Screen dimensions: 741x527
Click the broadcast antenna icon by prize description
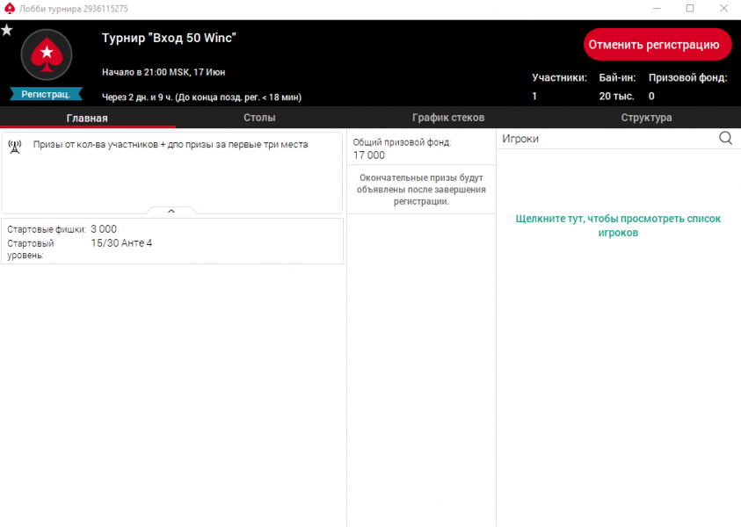pyautogui.click(x=15, y=146)
